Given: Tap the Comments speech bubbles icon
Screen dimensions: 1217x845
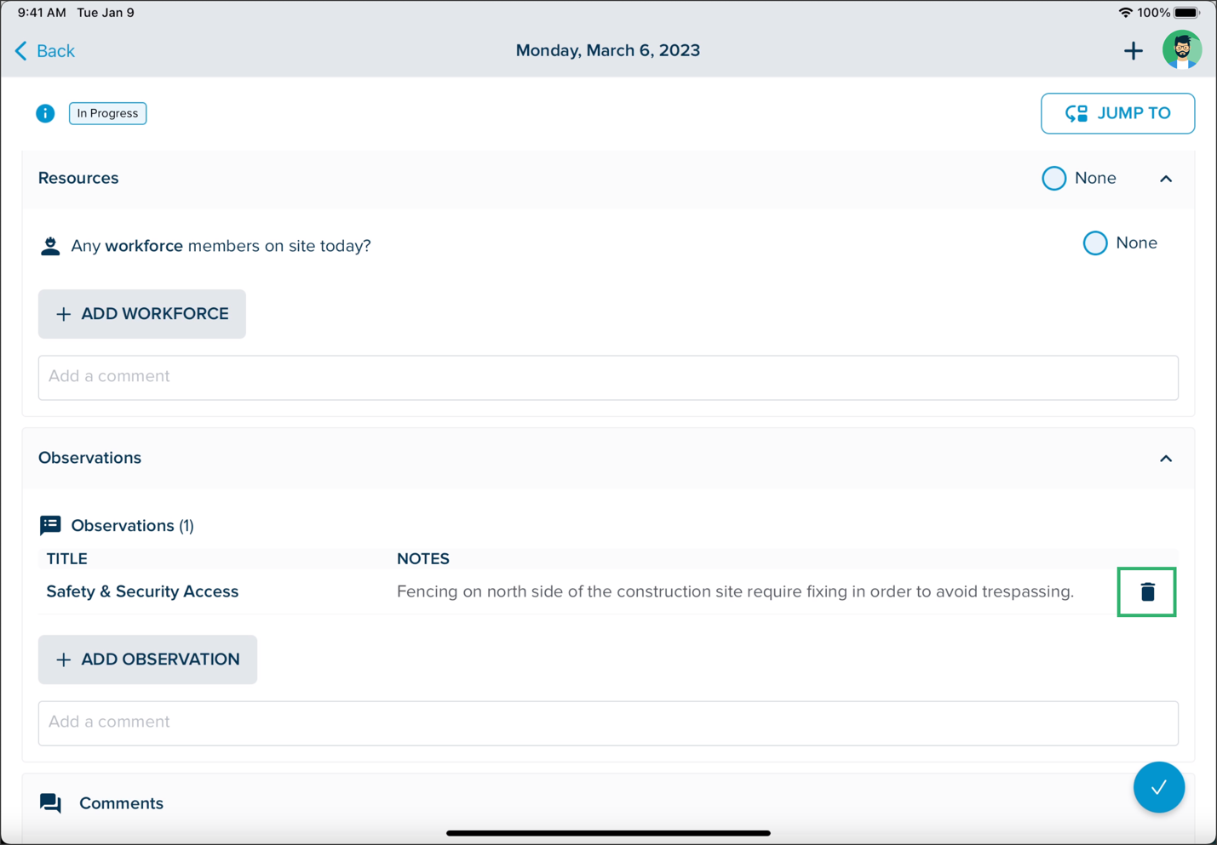Looking at the screenshot, I should pos(50,803).
